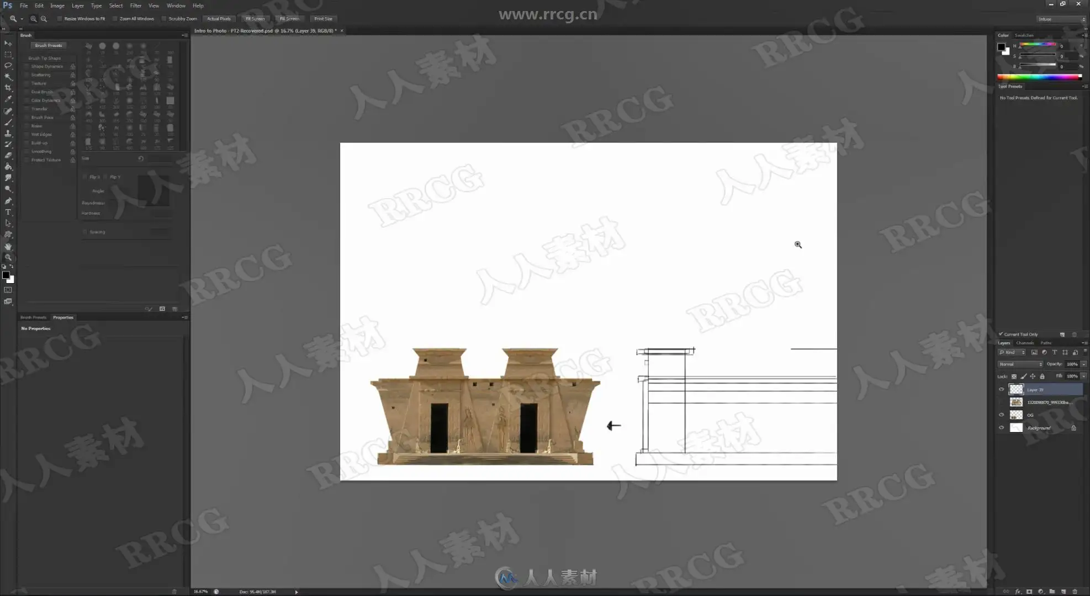The width and height of the screenshot is (1090, 596).
Task: Click the lock all layer icon
Action: point(1042,376)
